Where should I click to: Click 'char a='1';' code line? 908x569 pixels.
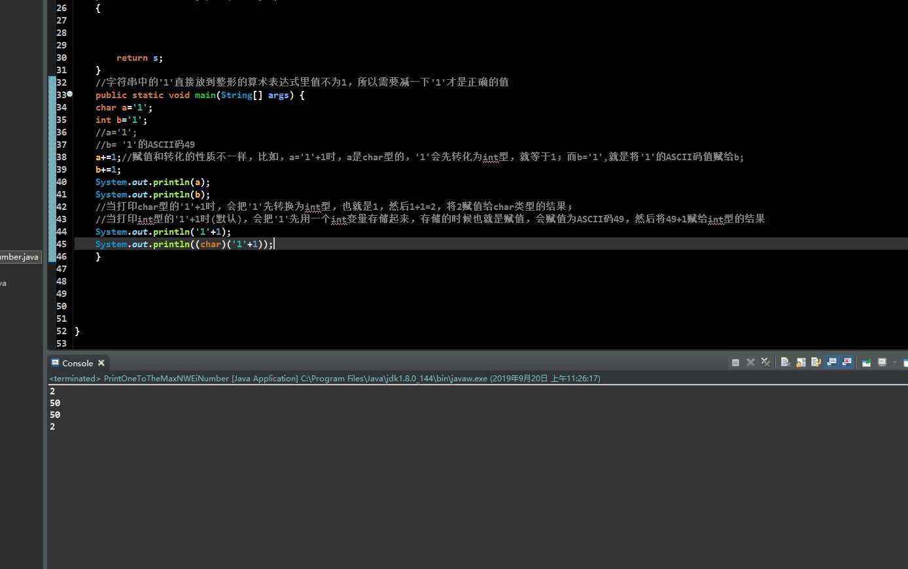[124, 107]
